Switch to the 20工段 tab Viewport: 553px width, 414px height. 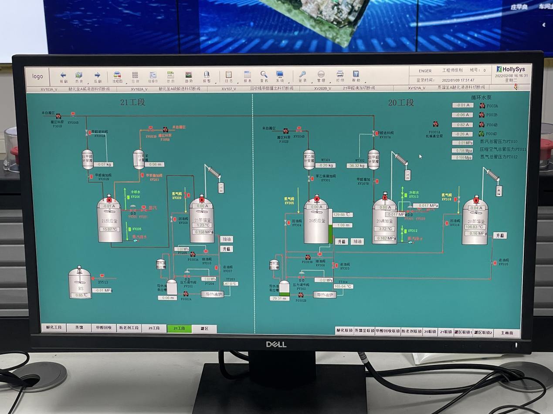[154, 328]
